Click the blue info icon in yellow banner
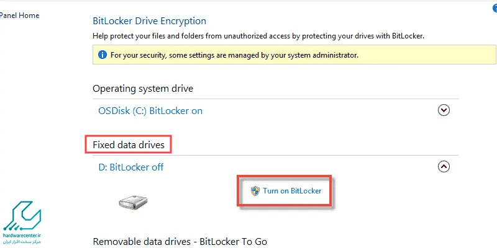Viewport: 497px width, 248px height. 103,55
